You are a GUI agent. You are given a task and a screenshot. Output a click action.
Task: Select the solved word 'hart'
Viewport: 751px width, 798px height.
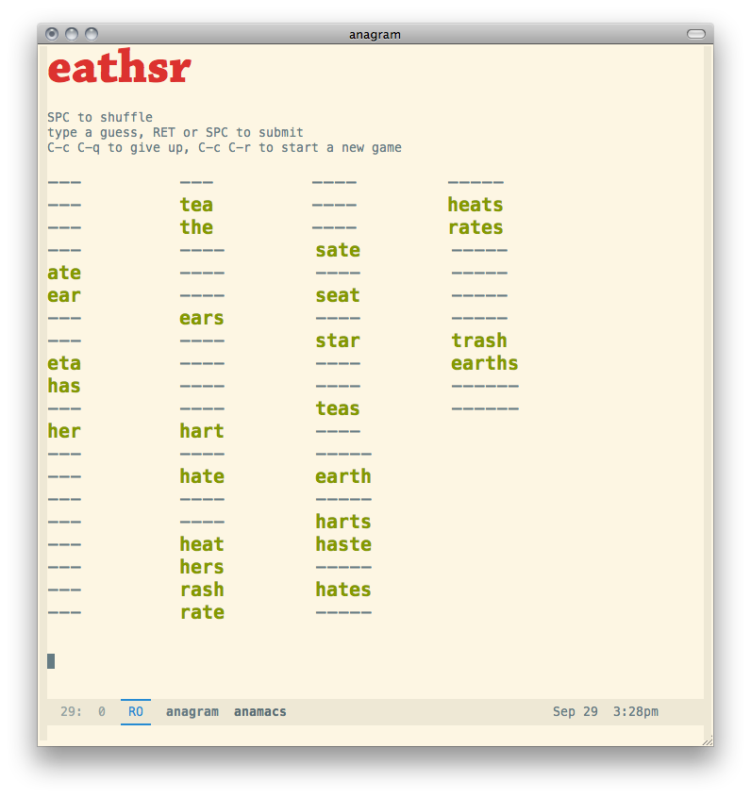[x=202, y=431]
